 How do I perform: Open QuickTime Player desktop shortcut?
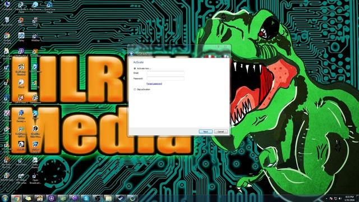[49, 7]
